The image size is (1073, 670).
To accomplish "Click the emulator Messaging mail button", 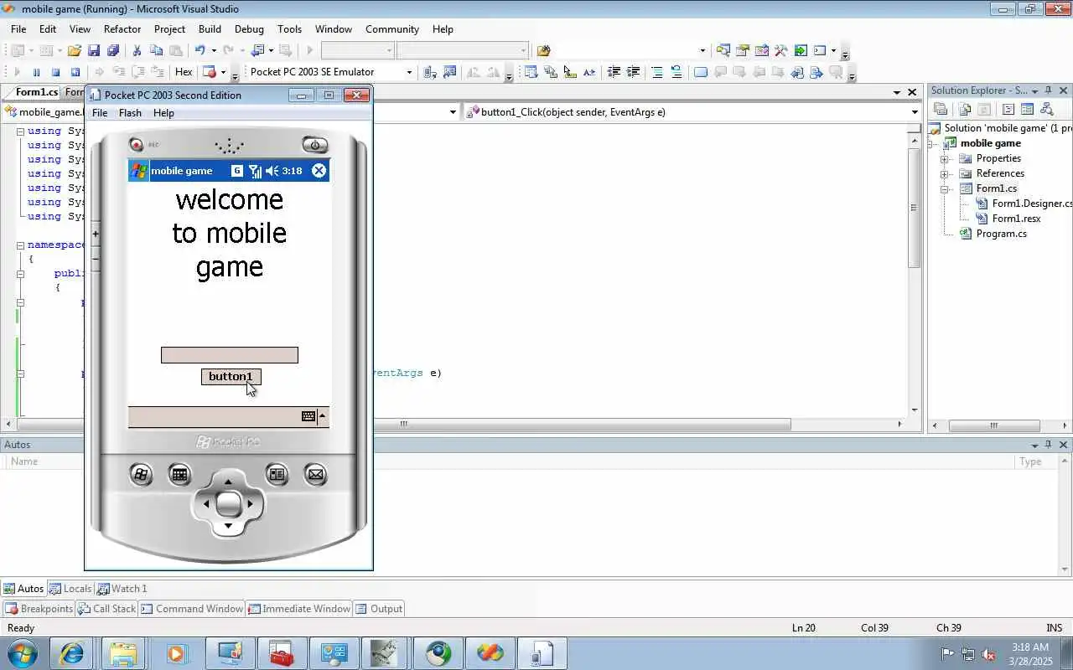I will coord(315,475).
